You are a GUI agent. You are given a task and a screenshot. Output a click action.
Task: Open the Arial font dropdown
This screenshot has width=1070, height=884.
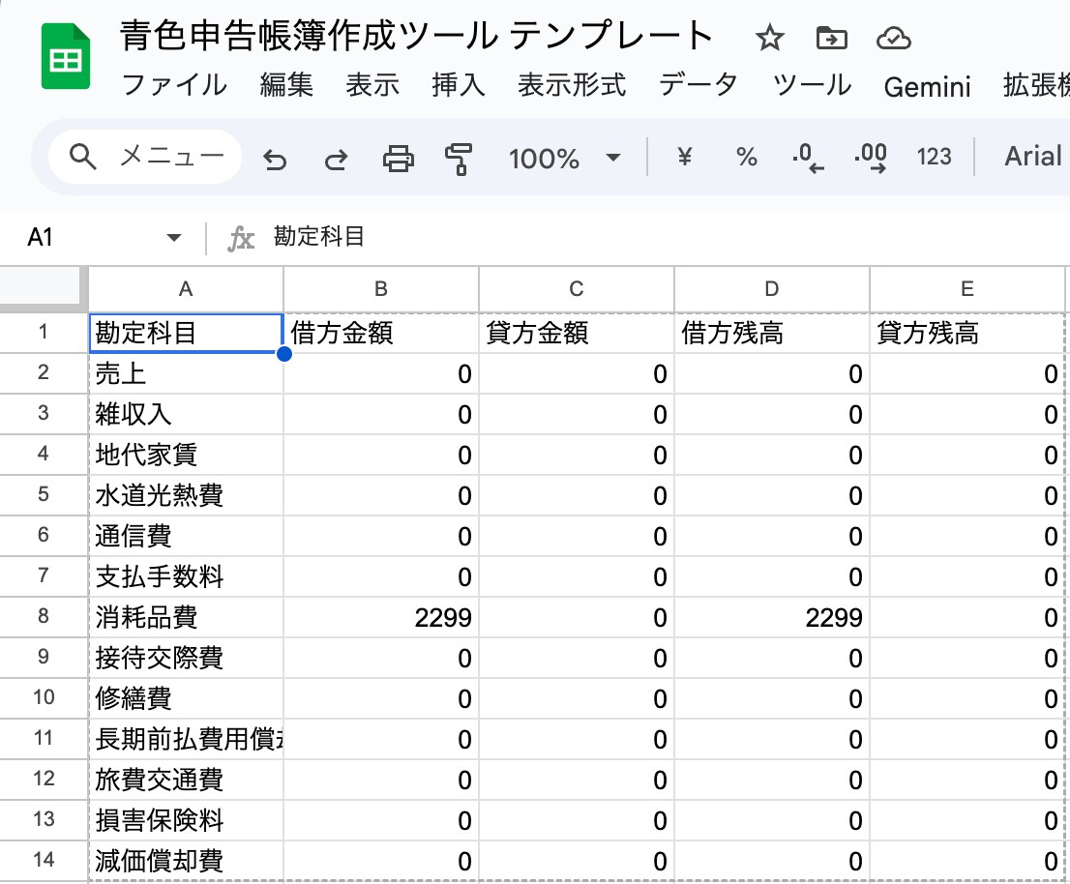(x=1033, y=157)
